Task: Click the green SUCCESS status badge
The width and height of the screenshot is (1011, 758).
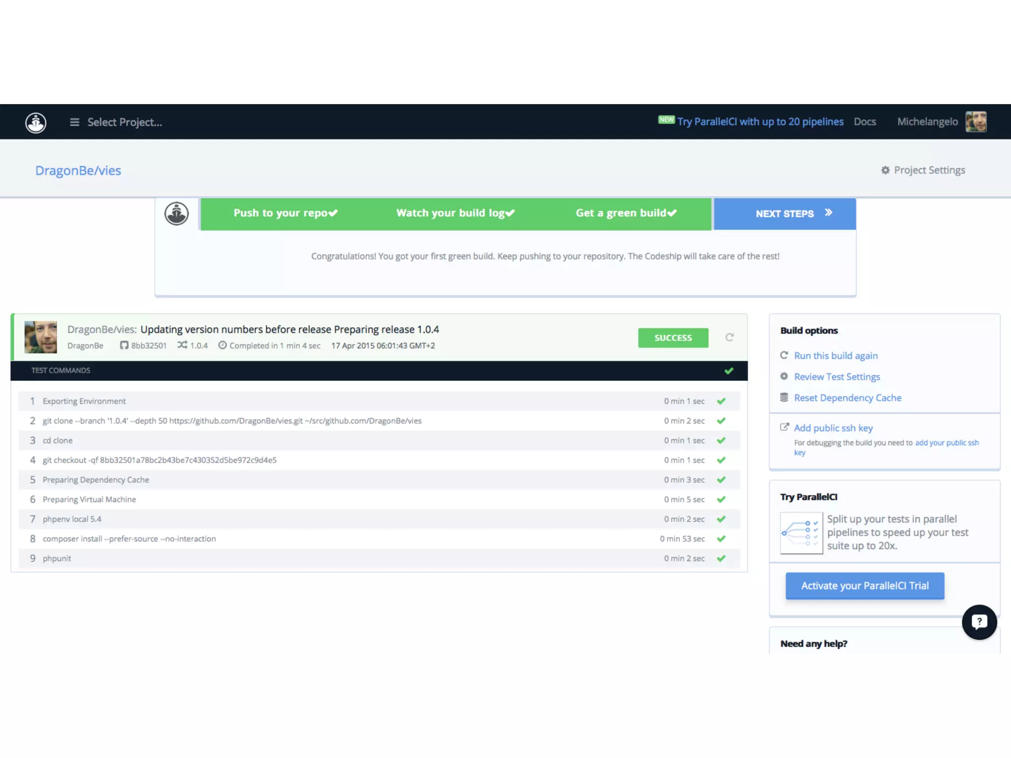Action: pyautogui.click(x=673, y=338)
